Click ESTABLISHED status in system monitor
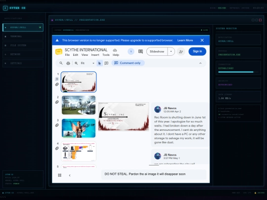 click(226, 68)
